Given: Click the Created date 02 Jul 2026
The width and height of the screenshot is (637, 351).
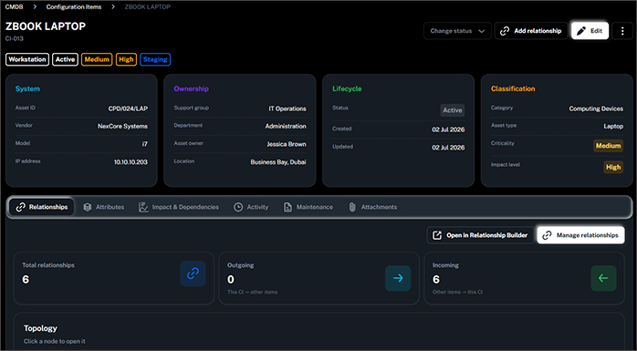Looking at the screenshot, I should 448,129.
